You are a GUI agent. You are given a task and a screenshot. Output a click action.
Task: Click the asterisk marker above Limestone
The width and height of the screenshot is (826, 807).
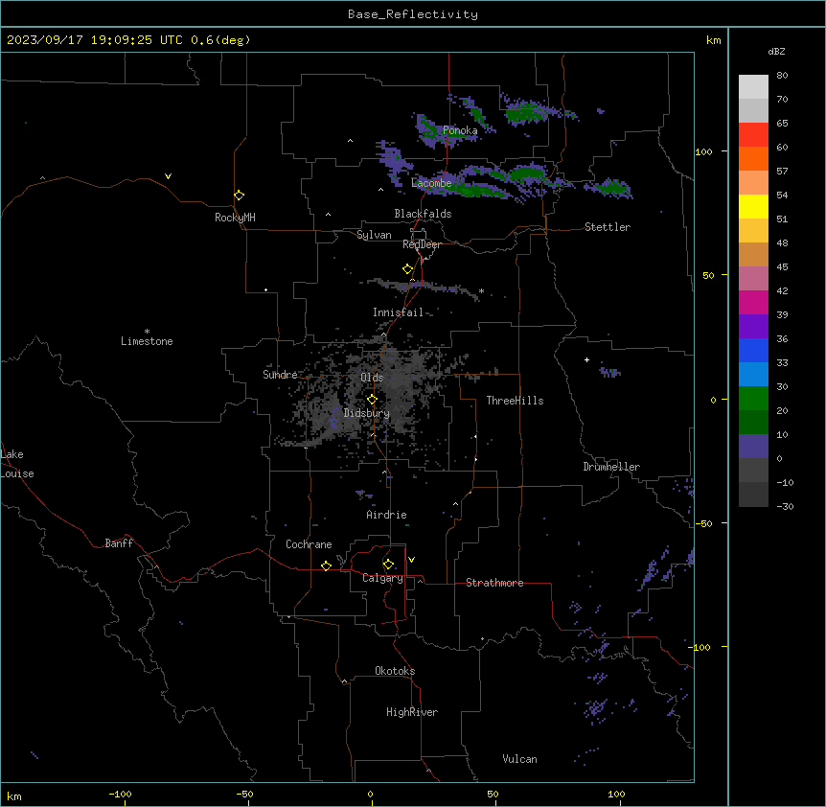coord(147,332)
